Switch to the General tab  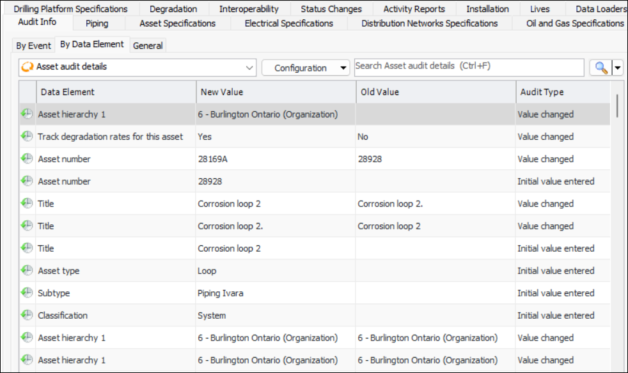pos(148,45)
